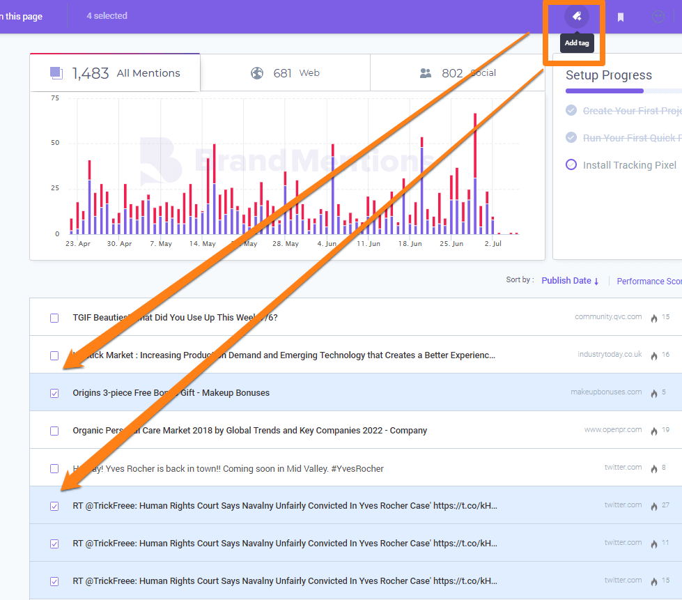
Task: Click the industrytoday.co.uk source
Action: click(x=610, y=354)
